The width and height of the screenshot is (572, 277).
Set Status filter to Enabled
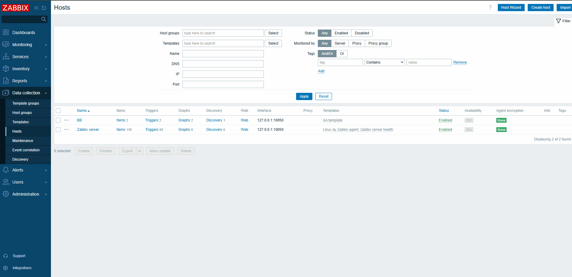(341, 33)
